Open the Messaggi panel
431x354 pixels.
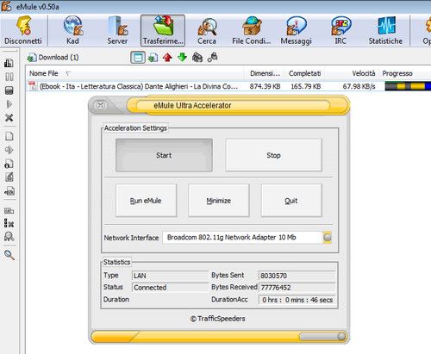[297, 30]
